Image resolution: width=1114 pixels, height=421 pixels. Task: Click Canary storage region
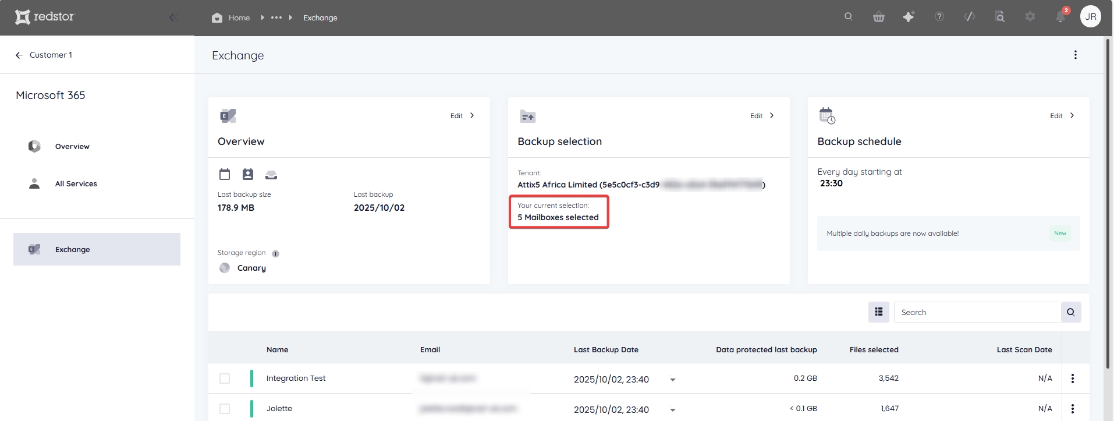pos(251,268)
